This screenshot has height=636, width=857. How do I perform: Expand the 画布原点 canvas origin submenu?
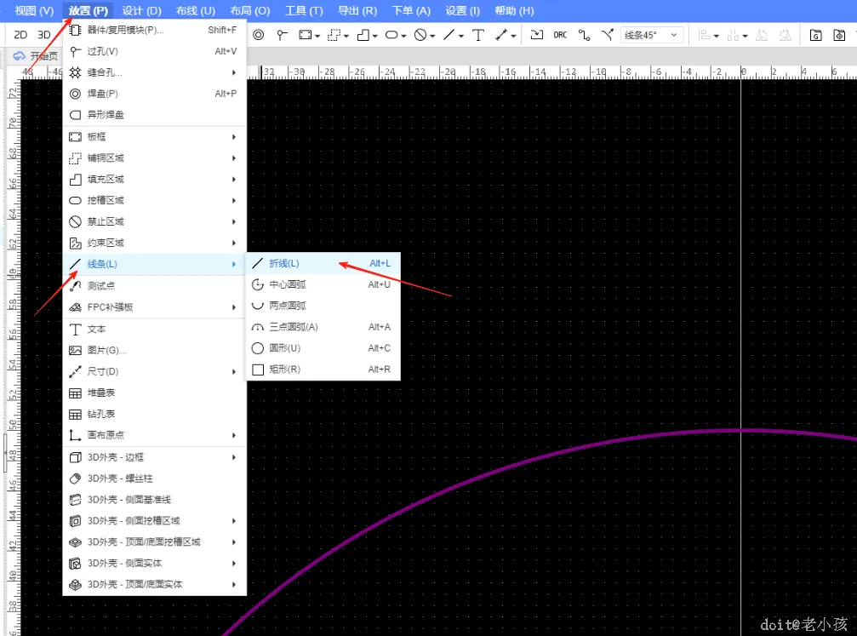(x=154, y=435)
